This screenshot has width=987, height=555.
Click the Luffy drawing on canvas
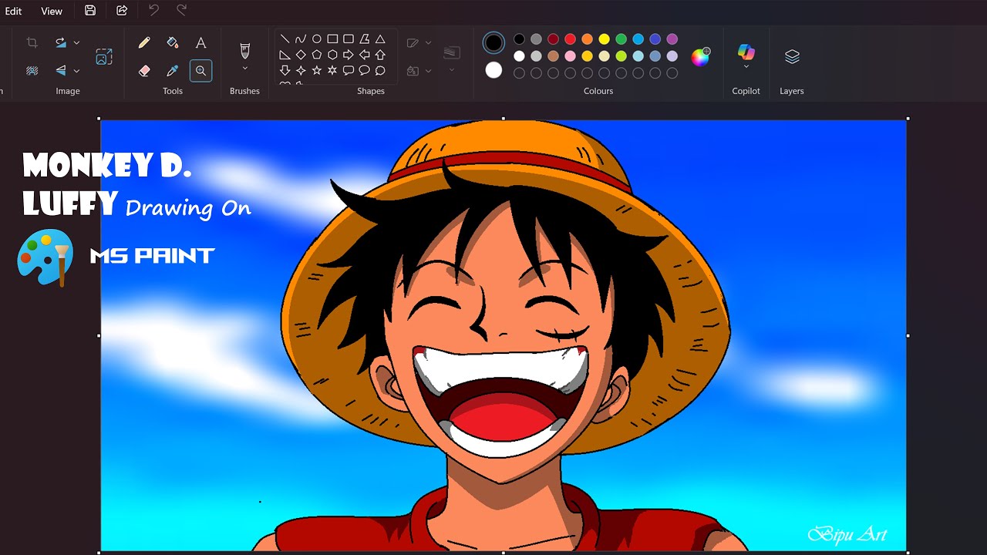(x=505, y=335)
